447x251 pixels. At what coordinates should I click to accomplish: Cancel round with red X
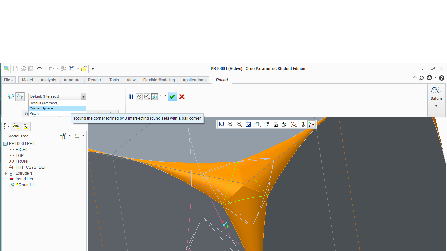click(x=182, y=97)
